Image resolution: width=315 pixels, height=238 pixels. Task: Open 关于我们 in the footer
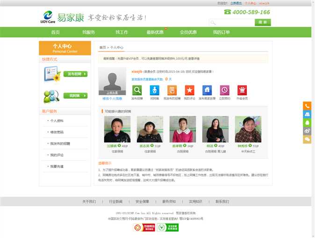(89, 202)
